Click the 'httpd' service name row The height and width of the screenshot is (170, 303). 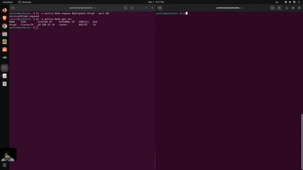pos(13,25)
